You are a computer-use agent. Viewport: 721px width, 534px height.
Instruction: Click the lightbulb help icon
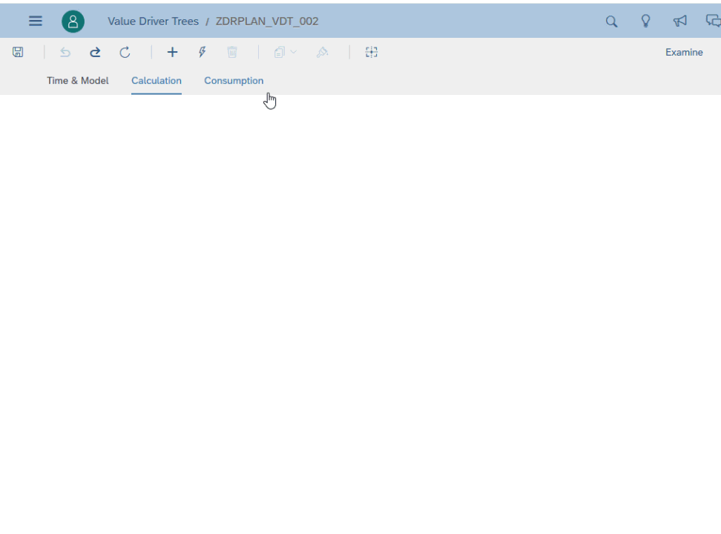point(645,22)
